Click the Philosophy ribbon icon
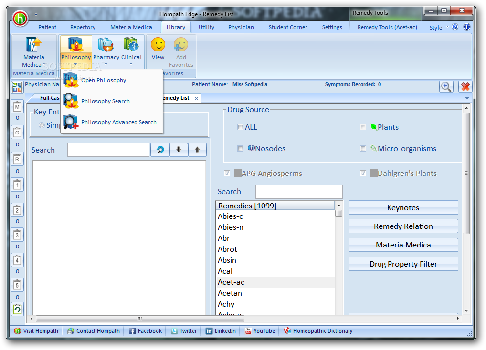The image size is (486, 350). [x=75, y=45]
